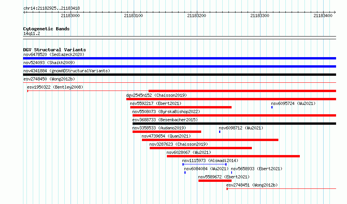Click the small blue nsv6095724 marker
This screenshot has width=347, height=204.
[x=272, y=107]
